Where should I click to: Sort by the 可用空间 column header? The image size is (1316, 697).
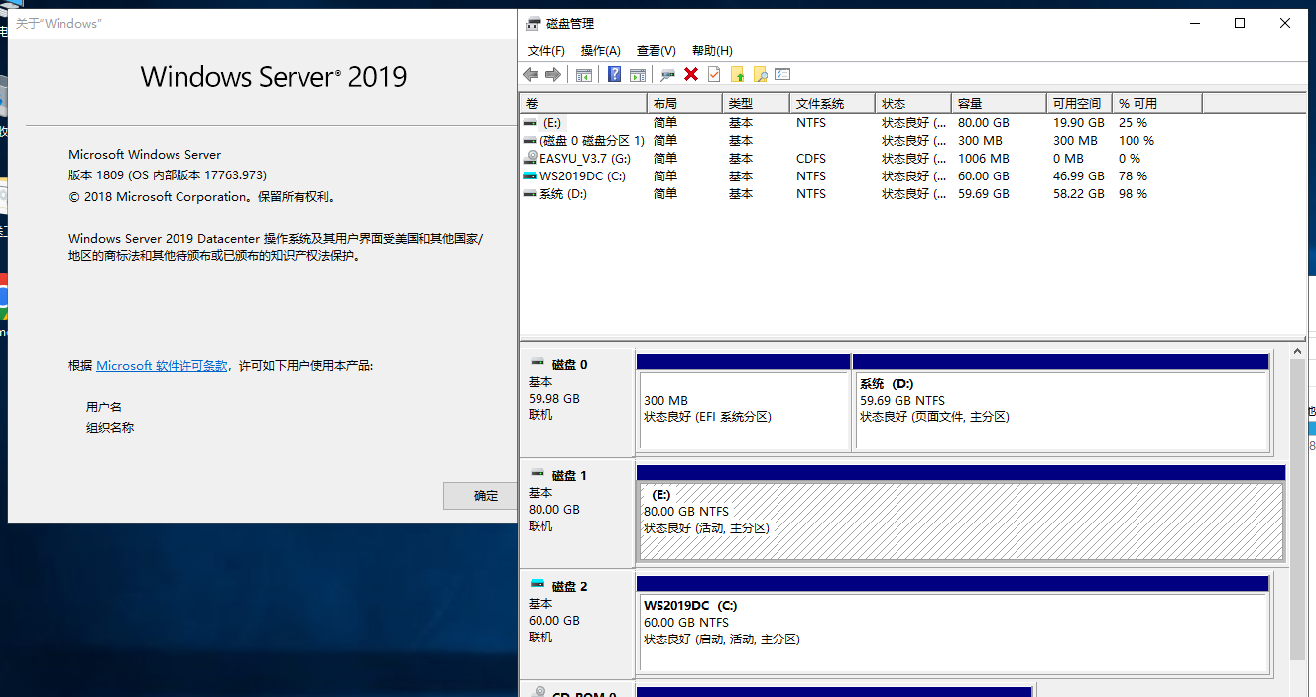(x=1079, y=103)
